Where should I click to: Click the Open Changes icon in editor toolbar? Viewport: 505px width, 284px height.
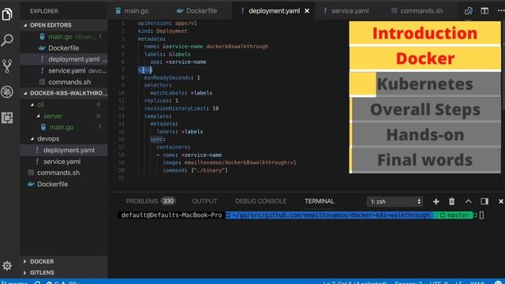pos(468,11)
